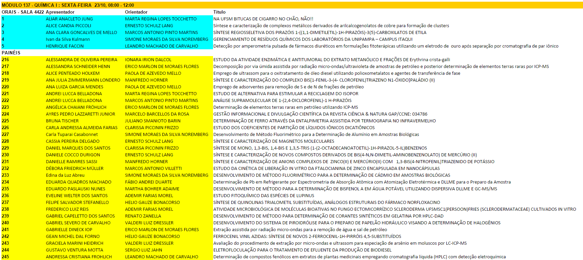This screenshot has height=260, width=583.
Task: Select advisor "FÁBIO ANDREI DUARTE"
Action: pyautogui.click(x=148, y=182)
